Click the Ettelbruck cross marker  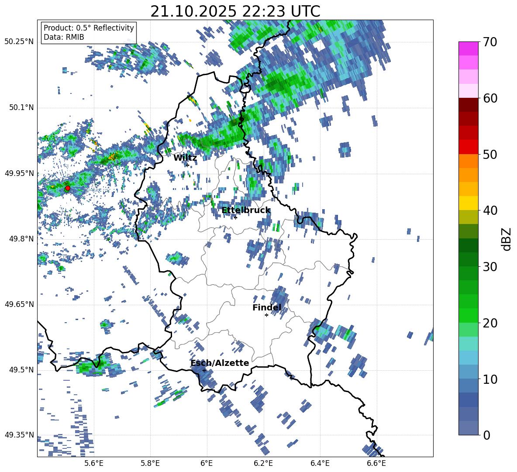235,217
